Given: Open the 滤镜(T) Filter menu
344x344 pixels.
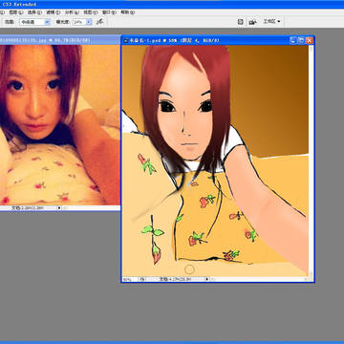Looking at the screenshot, I should (x=53, y=12).
